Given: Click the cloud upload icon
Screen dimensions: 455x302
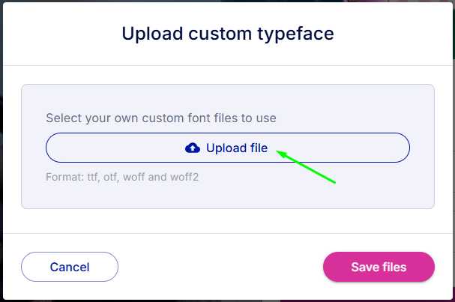Looking at the screenshot, I should (x=193, y=148).
